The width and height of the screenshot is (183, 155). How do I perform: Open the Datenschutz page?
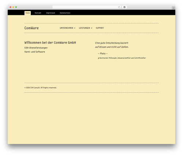pyautogui.click(x=65, y=13)
